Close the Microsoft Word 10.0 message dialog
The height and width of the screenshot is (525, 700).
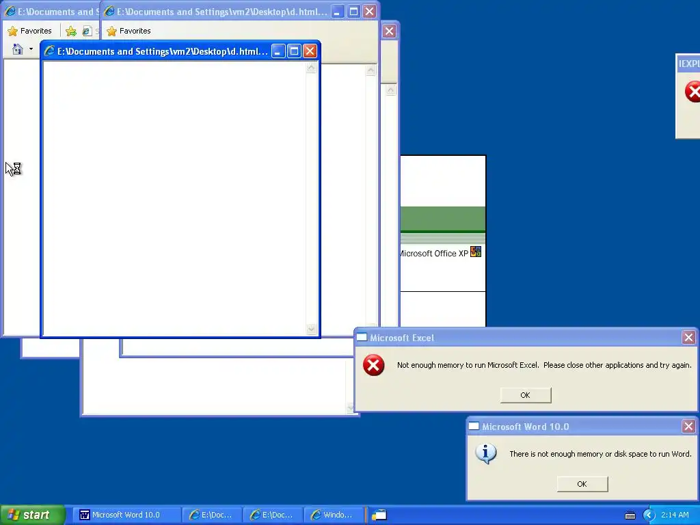(x=688, y=427)
